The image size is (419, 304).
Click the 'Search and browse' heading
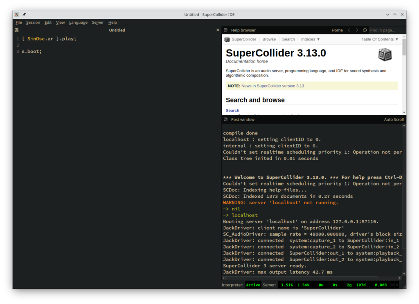coord(255,100)
